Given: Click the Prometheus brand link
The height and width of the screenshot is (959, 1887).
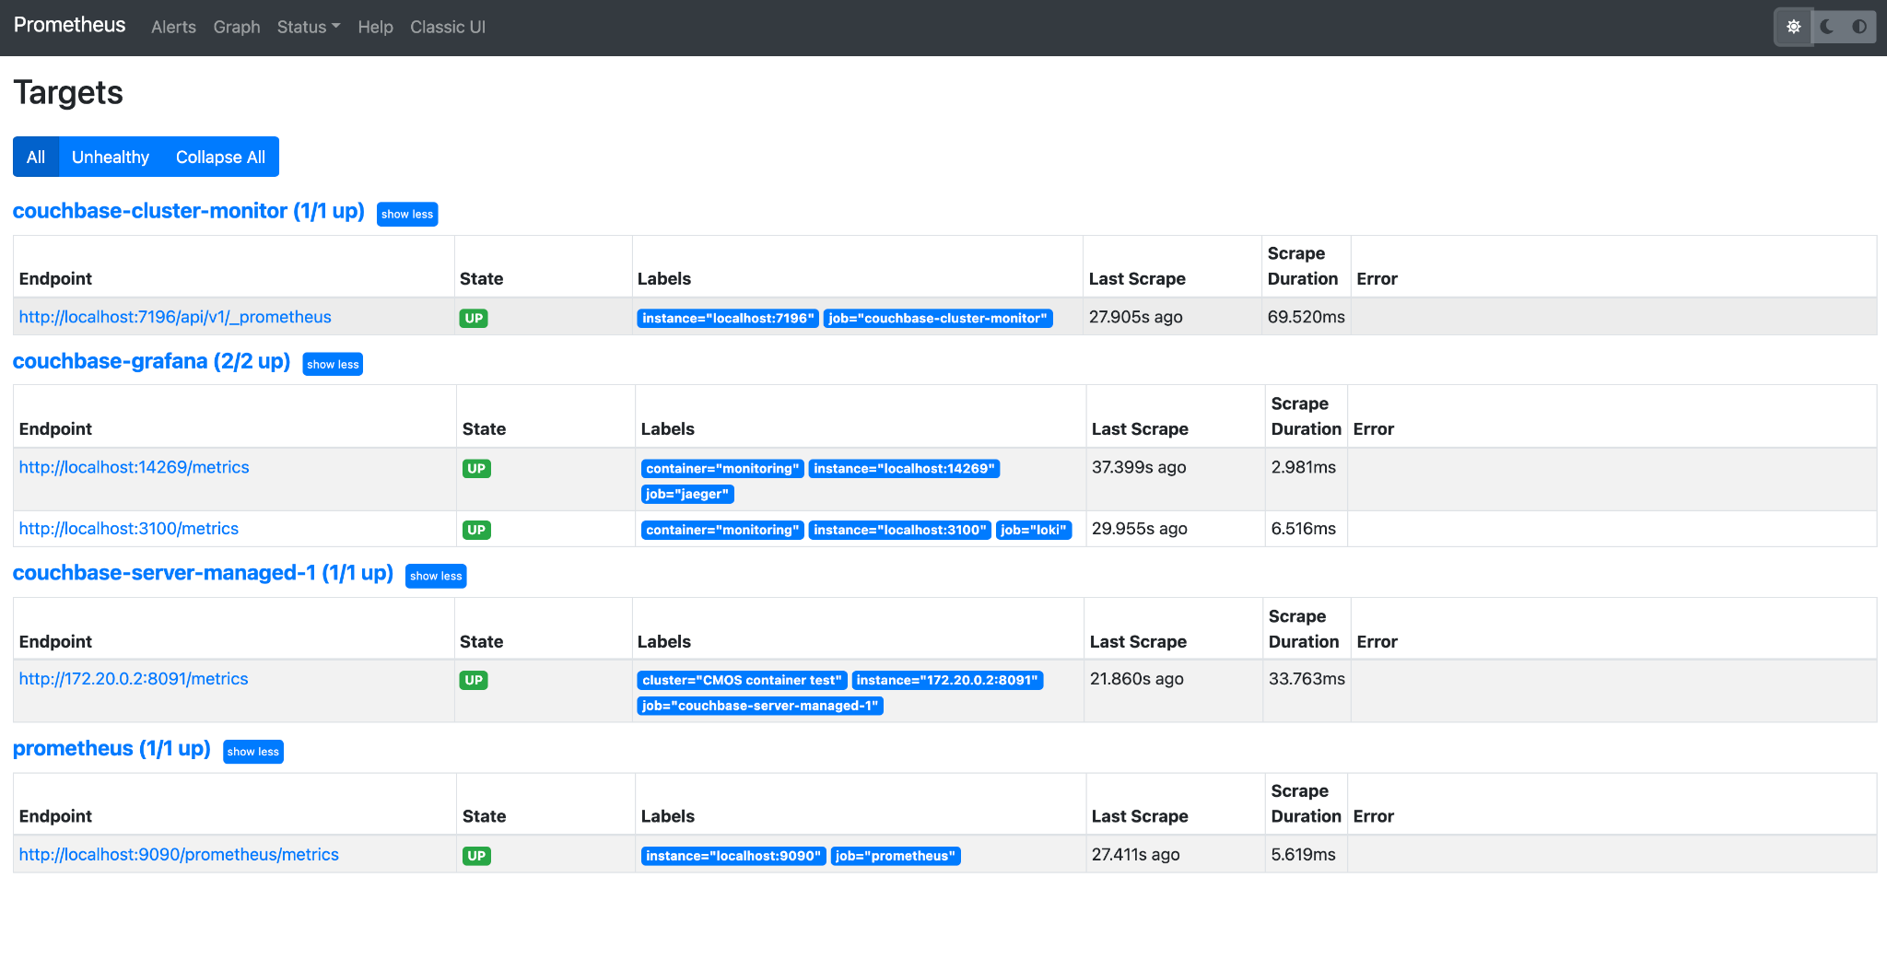Looking at the screenshot, I should point(69,25).
